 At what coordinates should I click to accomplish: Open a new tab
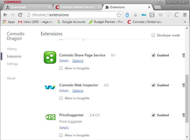157,7
